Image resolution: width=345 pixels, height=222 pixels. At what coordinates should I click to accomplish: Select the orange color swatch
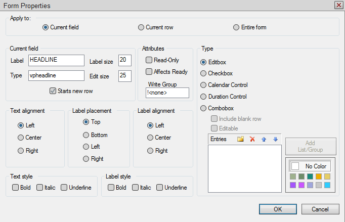[319, 176]
